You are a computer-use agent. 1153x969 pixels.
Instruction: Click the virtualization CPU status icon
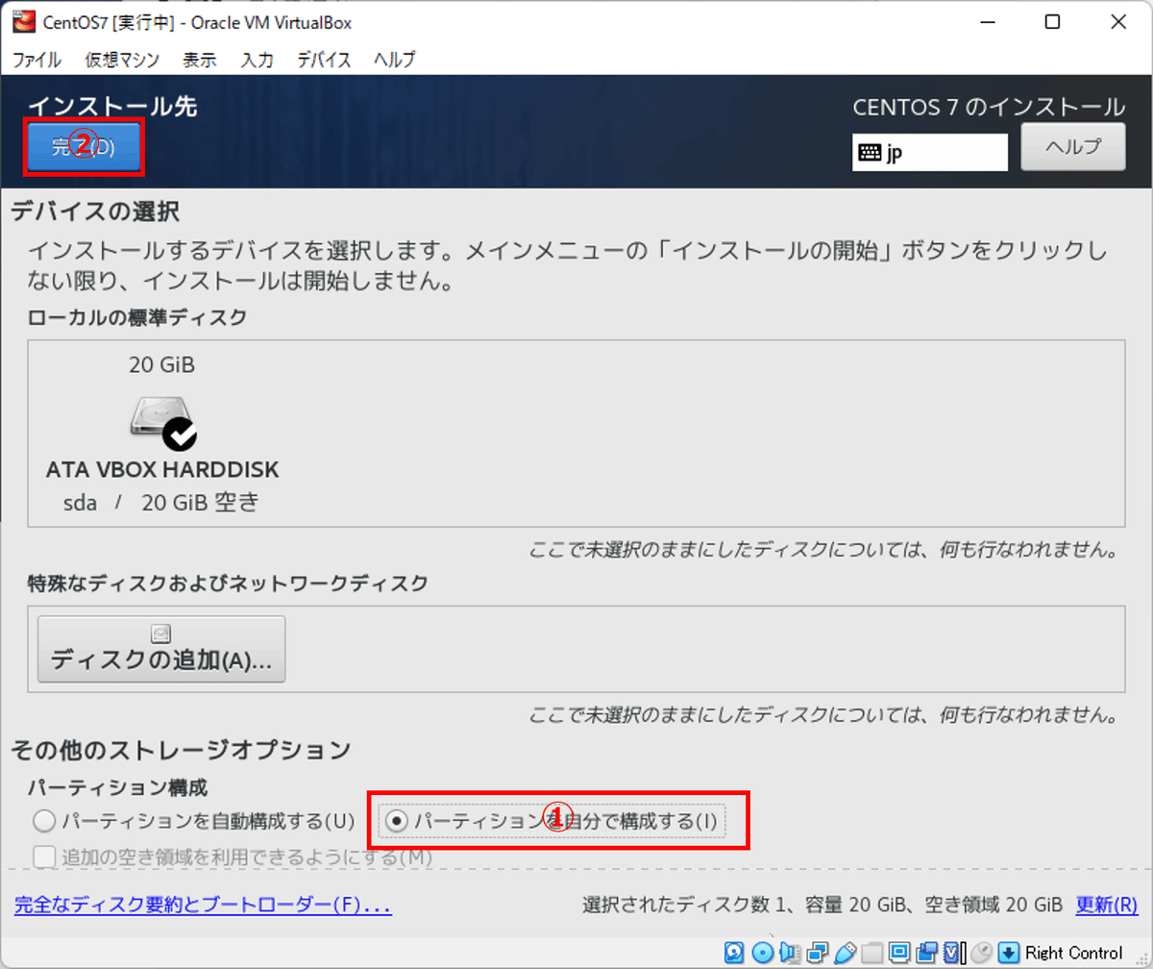pyautogui.click(x=954, y=953)
